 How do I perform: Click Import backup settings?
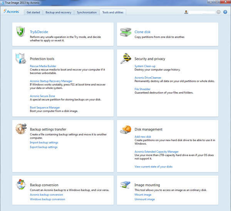point(44,142)
